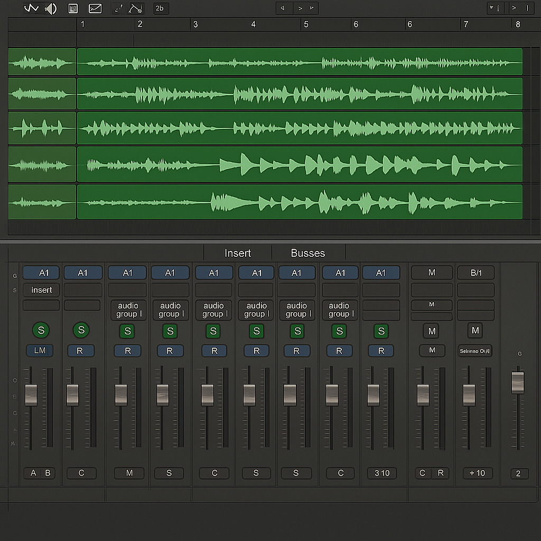The width and height of the screenshot is (541, 541).
Task: Click bar 8 marker on the timeline ruler
Action: click(x=518, y=24)
